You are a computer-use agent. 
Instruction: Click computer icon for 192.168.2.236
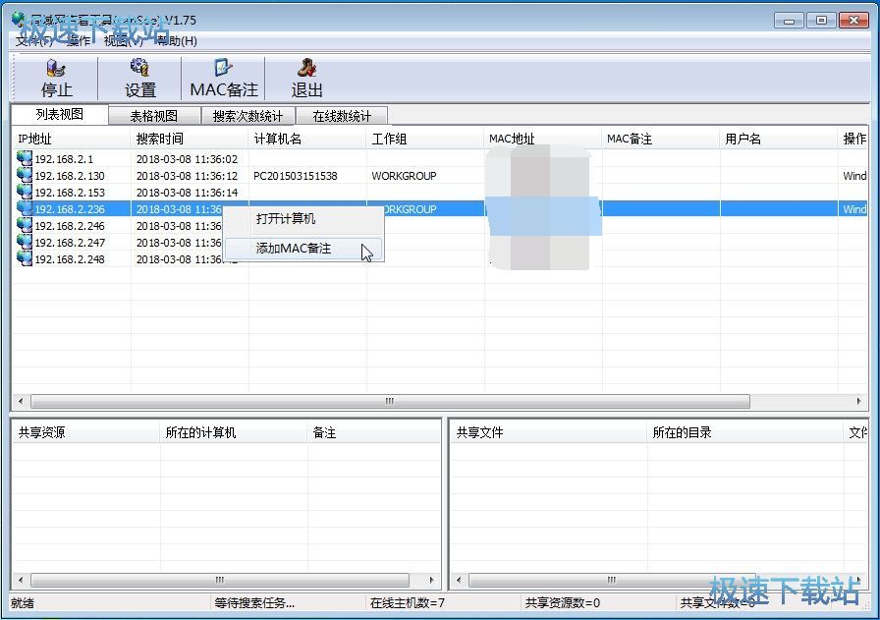25,208
